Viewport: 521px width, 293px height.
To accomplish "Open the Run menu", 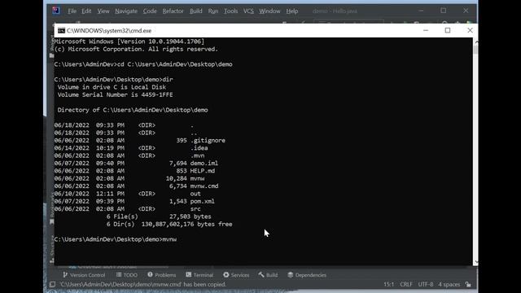I will pyautogui.click(x=213, y=11).
